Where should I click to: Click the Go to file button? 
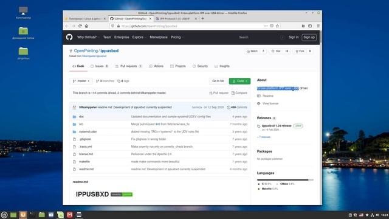(218, 81)
